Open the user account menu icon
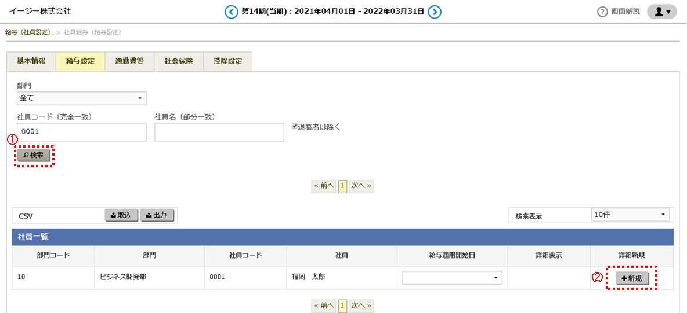The height and width of the screenshot is (313, 687). pos(661,12)
